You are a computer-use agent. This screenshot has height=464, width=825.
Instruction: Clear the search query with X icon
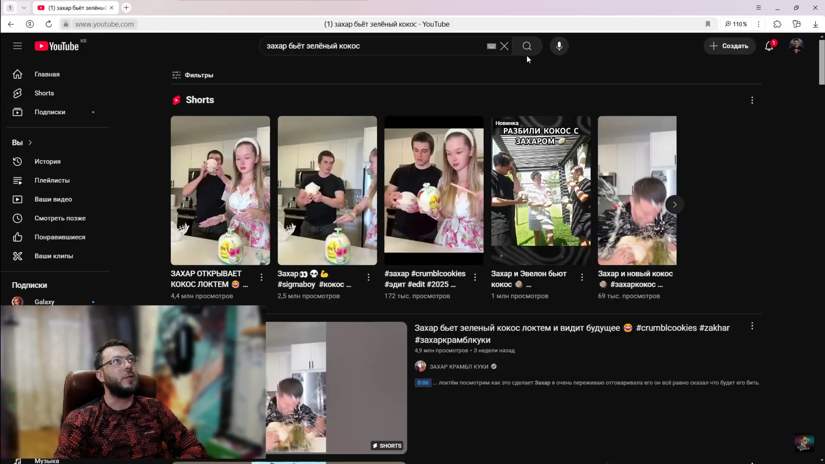point(504,46)
